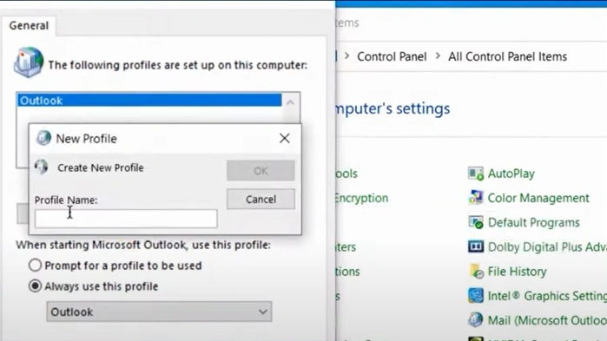
Task: Click the Dolby Digital Plus icon
Action: click(476, 246)
